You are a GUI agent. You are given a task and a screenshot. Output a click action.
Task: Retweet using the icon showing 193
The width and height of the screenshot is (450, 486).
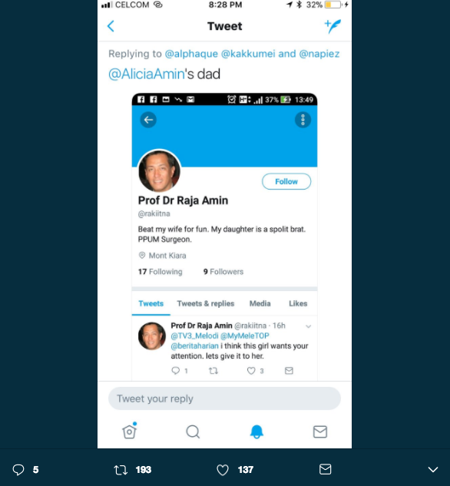121,470
